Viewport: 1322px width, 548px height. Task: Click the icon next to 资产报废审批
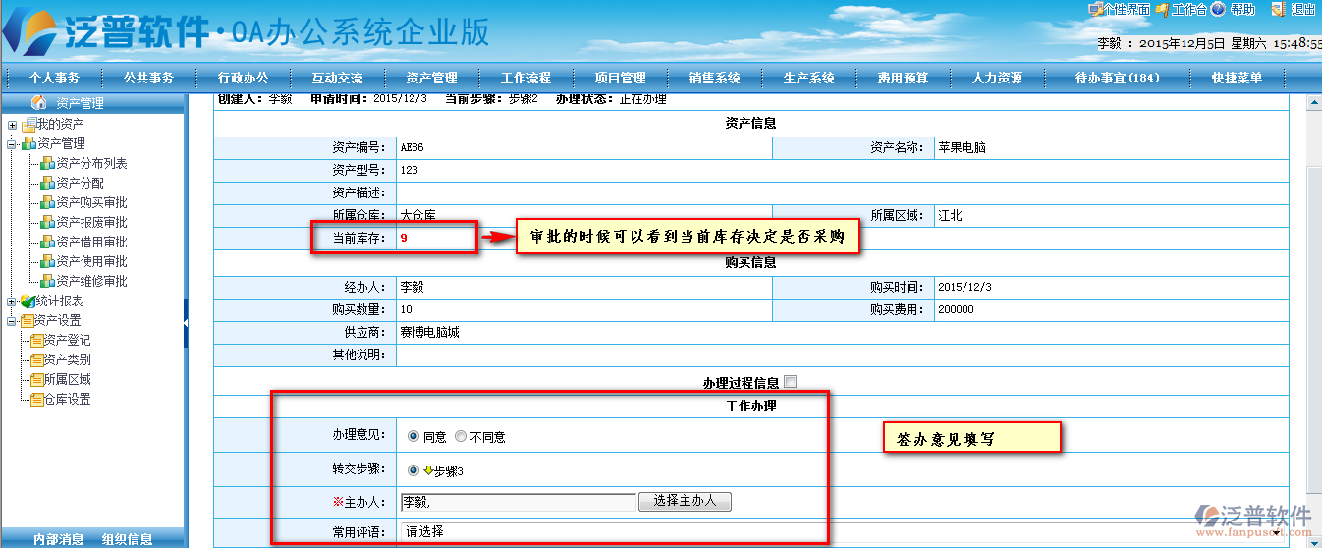pos(48,223)
